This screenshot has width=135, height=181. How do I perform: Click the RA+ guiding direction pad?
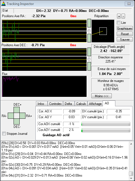click(22, 116)
